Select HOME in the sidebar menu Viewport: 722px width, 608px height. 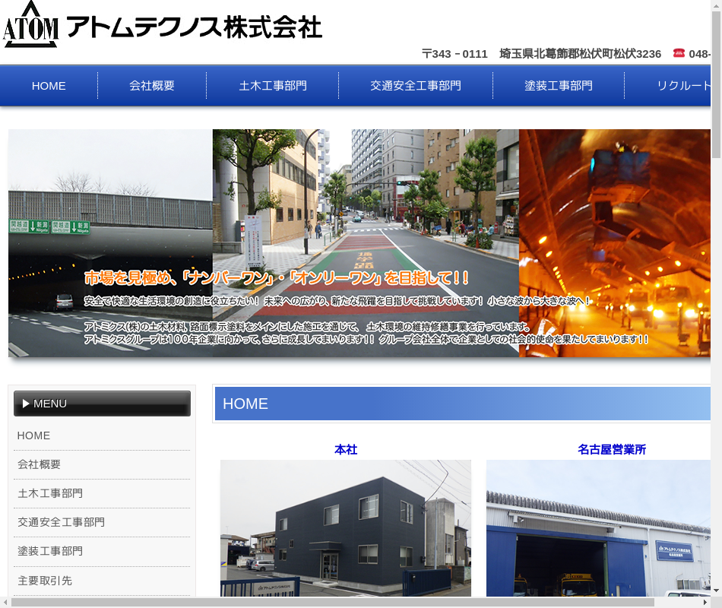coord(34,435)
